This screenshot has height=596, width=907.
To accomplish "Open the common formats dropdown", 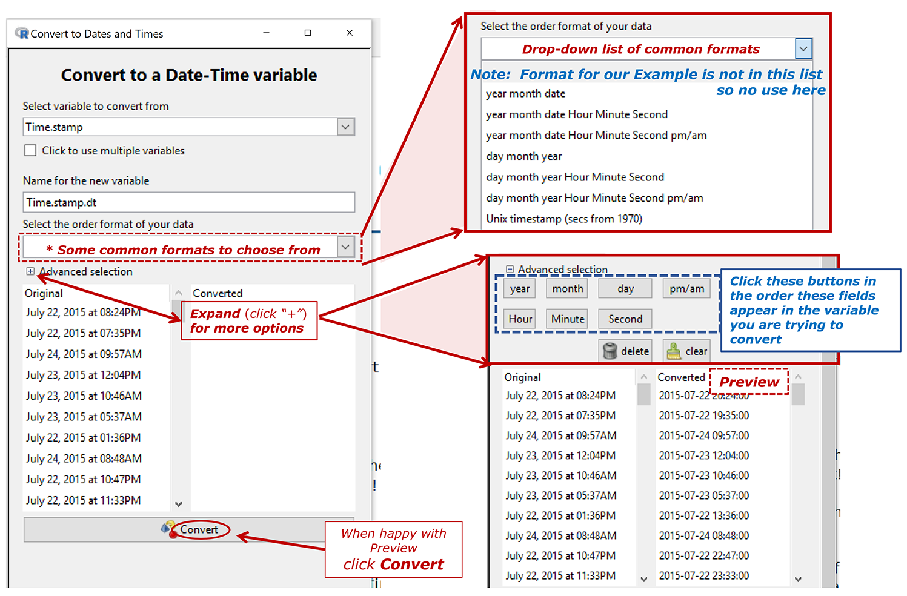I will point(345,247).
